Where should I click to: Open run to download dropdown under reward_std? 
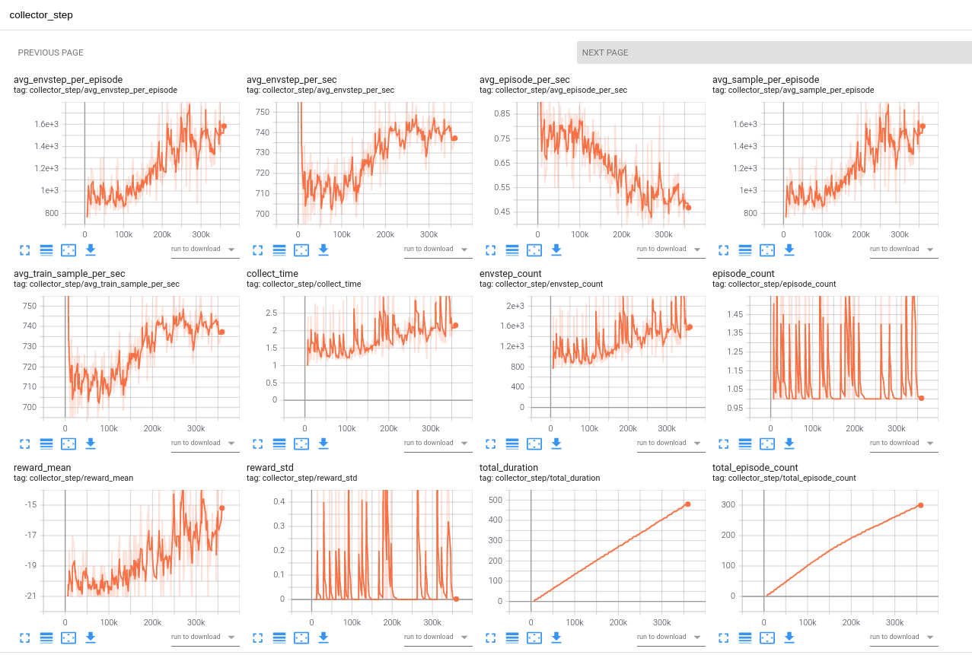pyautogui.click(x=438, y=638)
